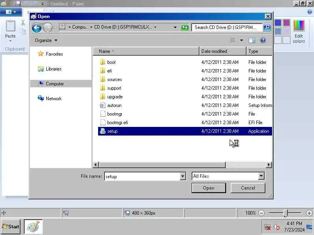Close the Open dialog with its X button
The width and height of the screenshot is (314, 235).
click(268, 16)
